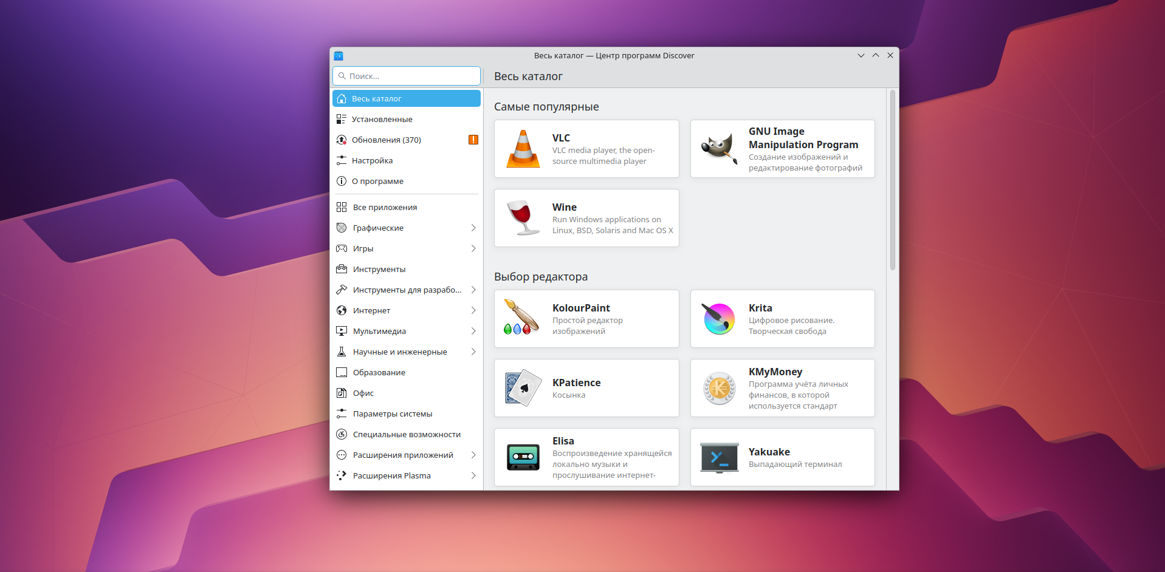Open the Параметры системы category
Viewport: 1165px width, 572px height.
(x=407, y=414)
